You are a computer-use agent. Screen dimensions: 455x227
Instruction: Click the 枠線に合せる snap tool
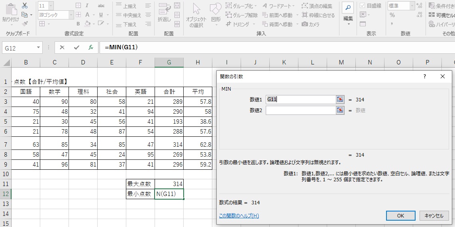point(318,15)
